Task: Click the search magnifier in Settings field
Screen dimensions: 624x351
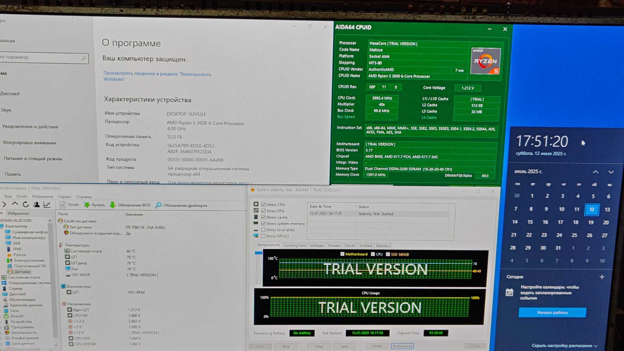Action: [x=84, y=58]
